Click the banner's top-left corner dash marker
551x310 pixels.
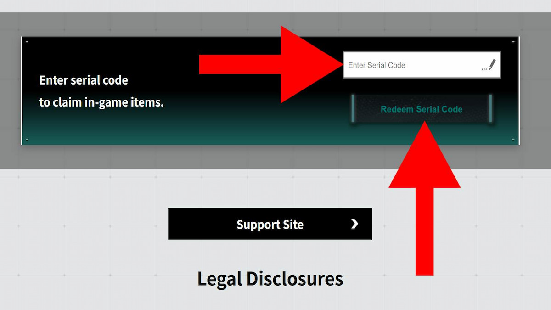click(x=27, y=41)
